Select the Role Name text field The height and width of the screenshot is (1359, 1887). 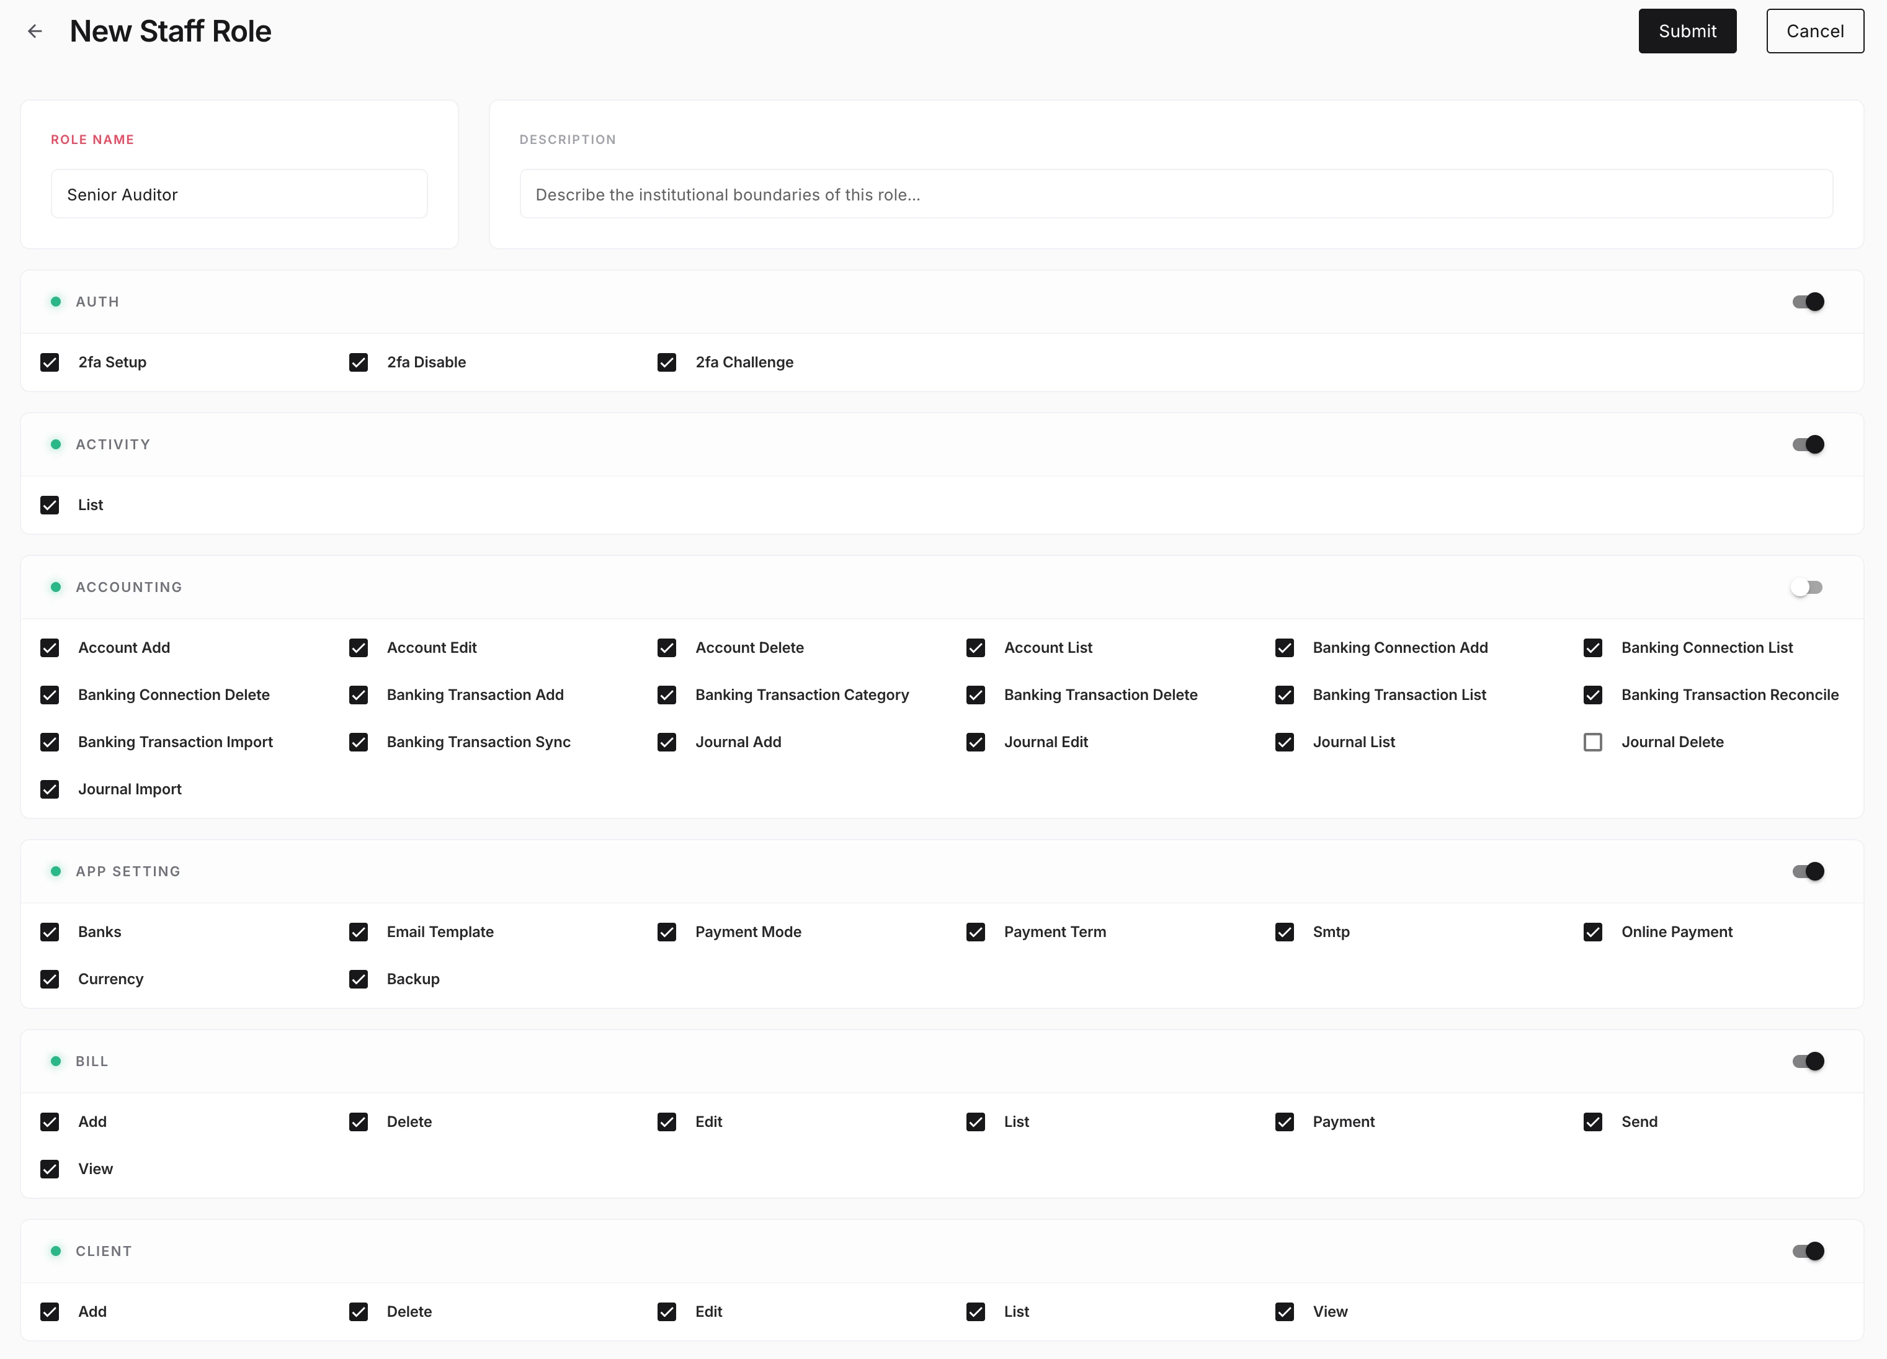tap(239, 194)
